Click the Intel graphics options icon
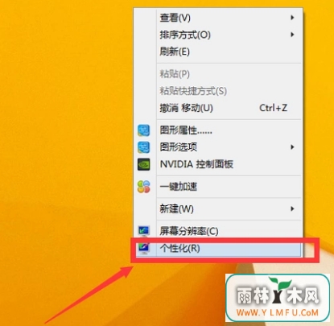 pos(143,147)
